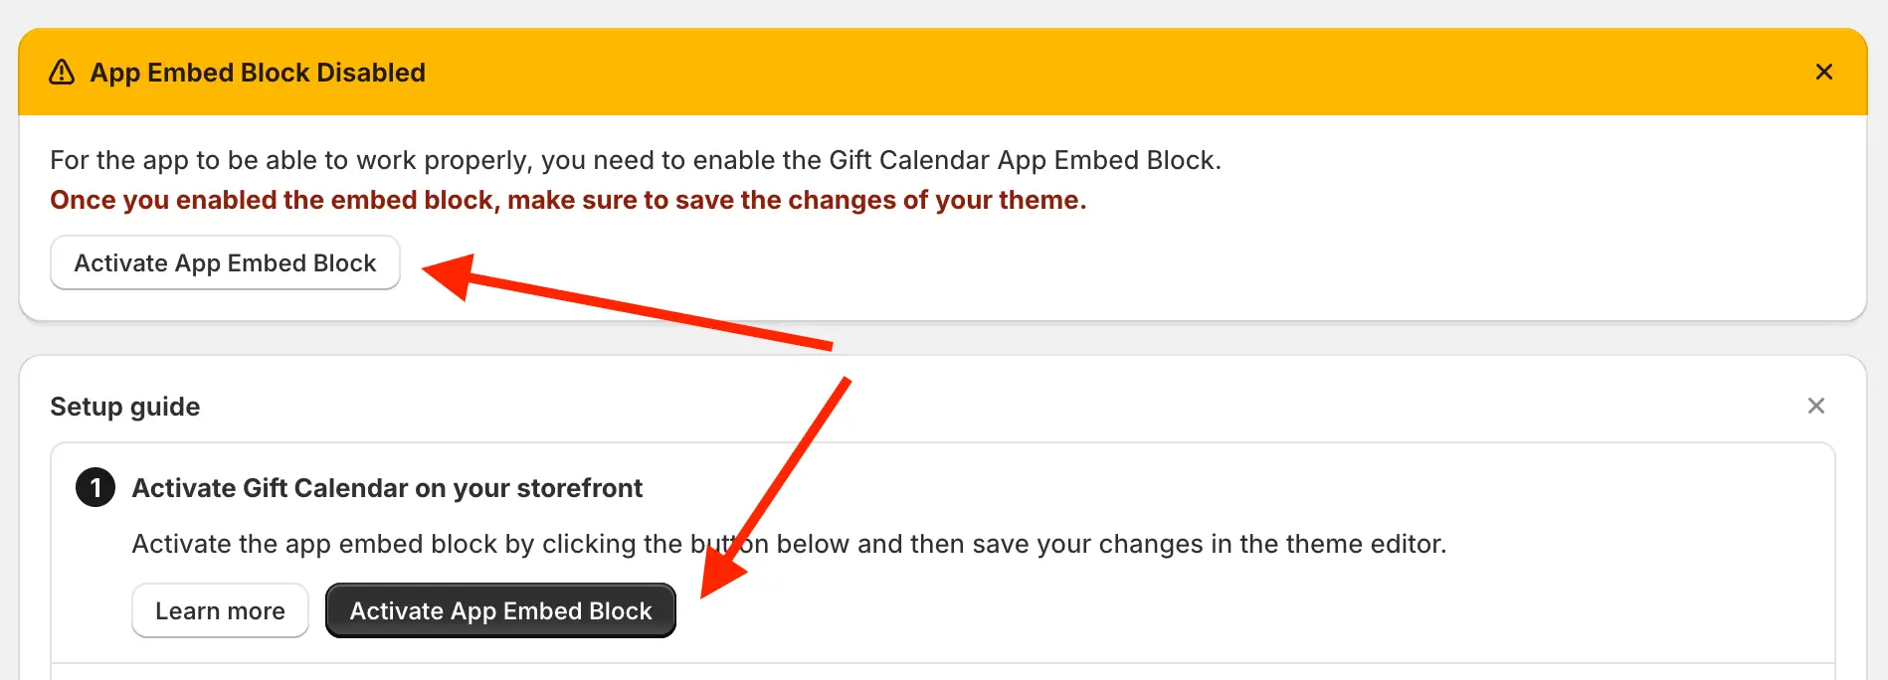Select the black circle marking the first step
The width and height of the screenshot is (1888, 680).
click(x=95, y=488)
